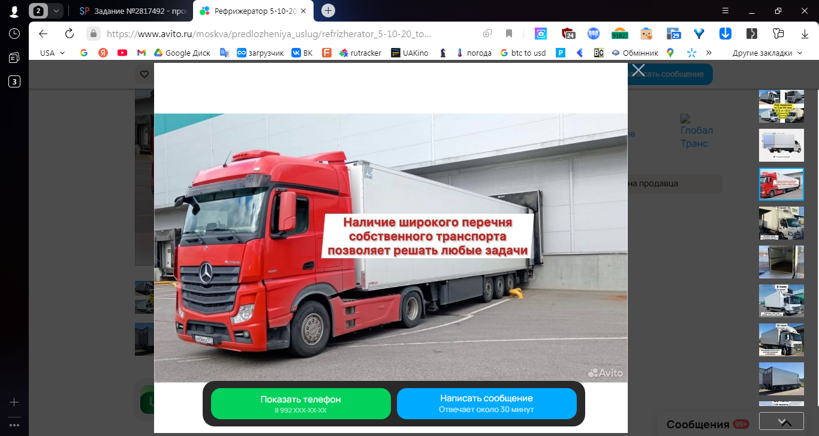This screenshot has width=819, height=436.
Task: Add the listing to favorites heart icon
Action: pos(144,74)
